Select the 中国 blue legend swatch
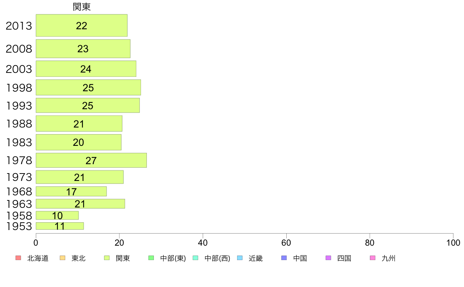 [284, 258]
